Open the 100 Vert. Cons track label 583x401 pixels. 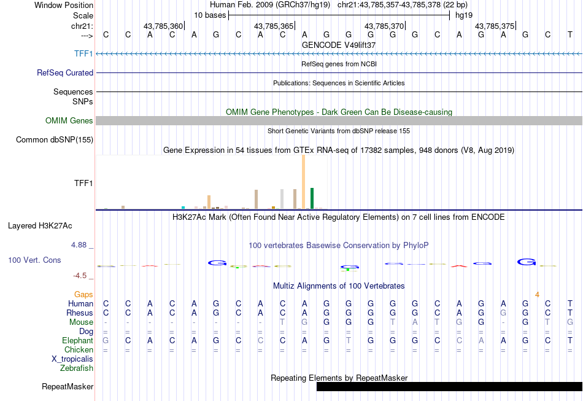point(34,260)
